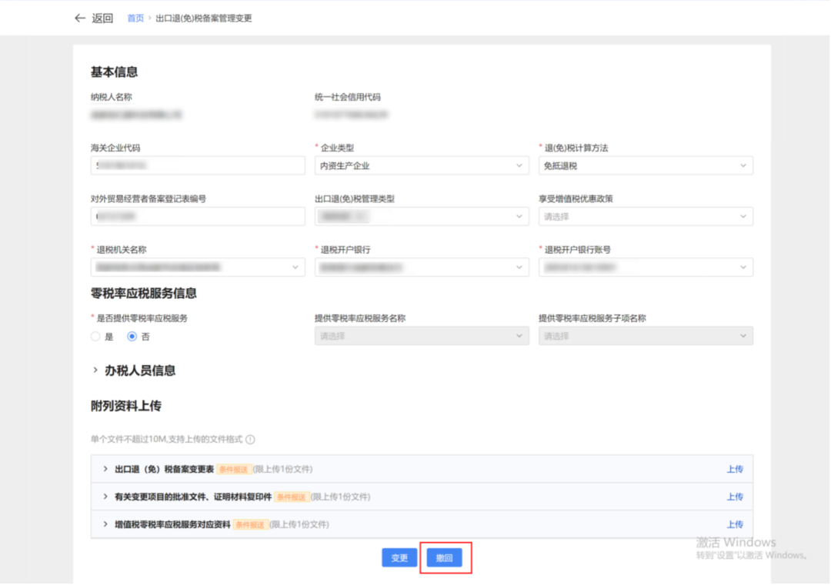
Task: Open the 退税机关名称 dropdown
Action: (197, 268)
